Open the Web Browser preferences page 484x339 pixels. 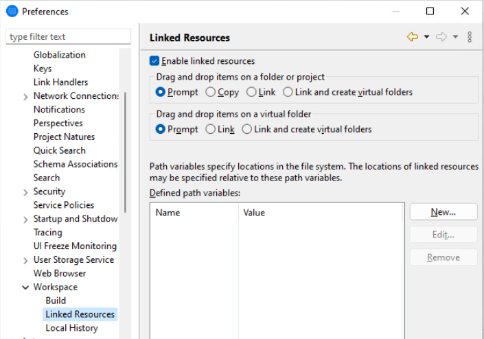(60, 273)
